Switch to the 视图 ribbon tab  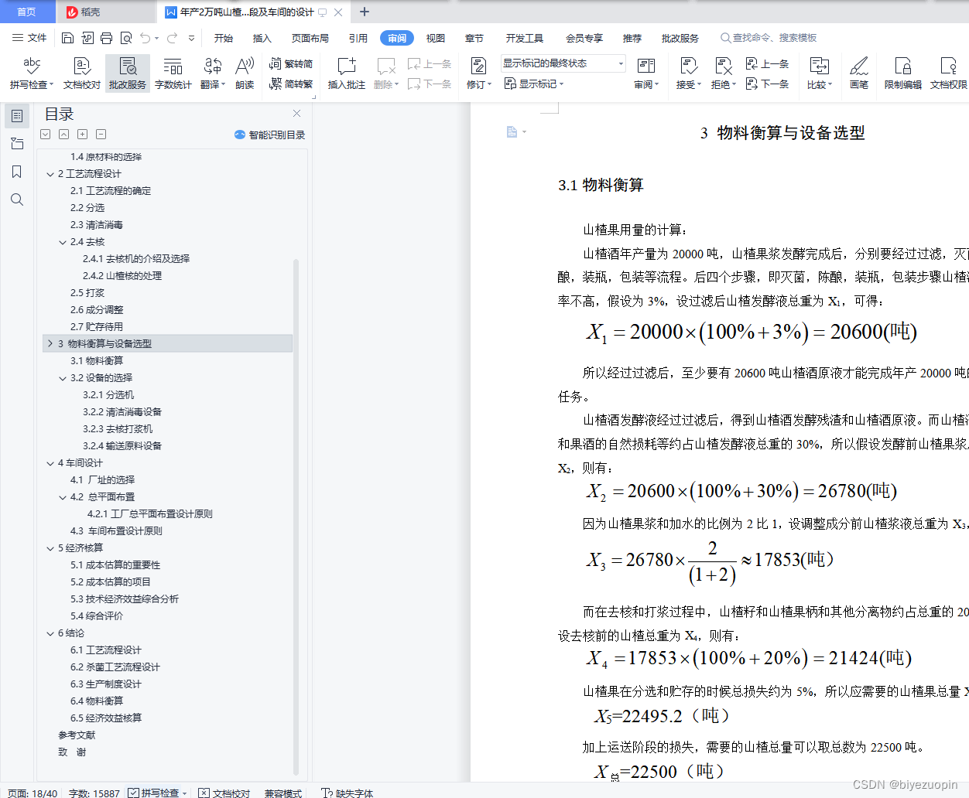click(436, 38)
